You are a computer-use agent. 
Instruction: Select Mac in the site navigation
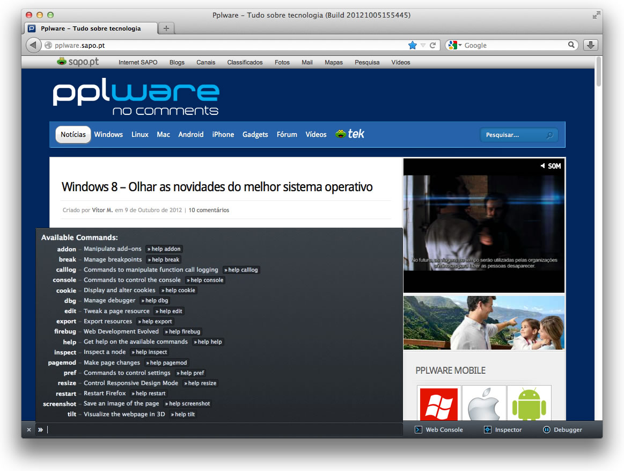click(x=163, y=135)
